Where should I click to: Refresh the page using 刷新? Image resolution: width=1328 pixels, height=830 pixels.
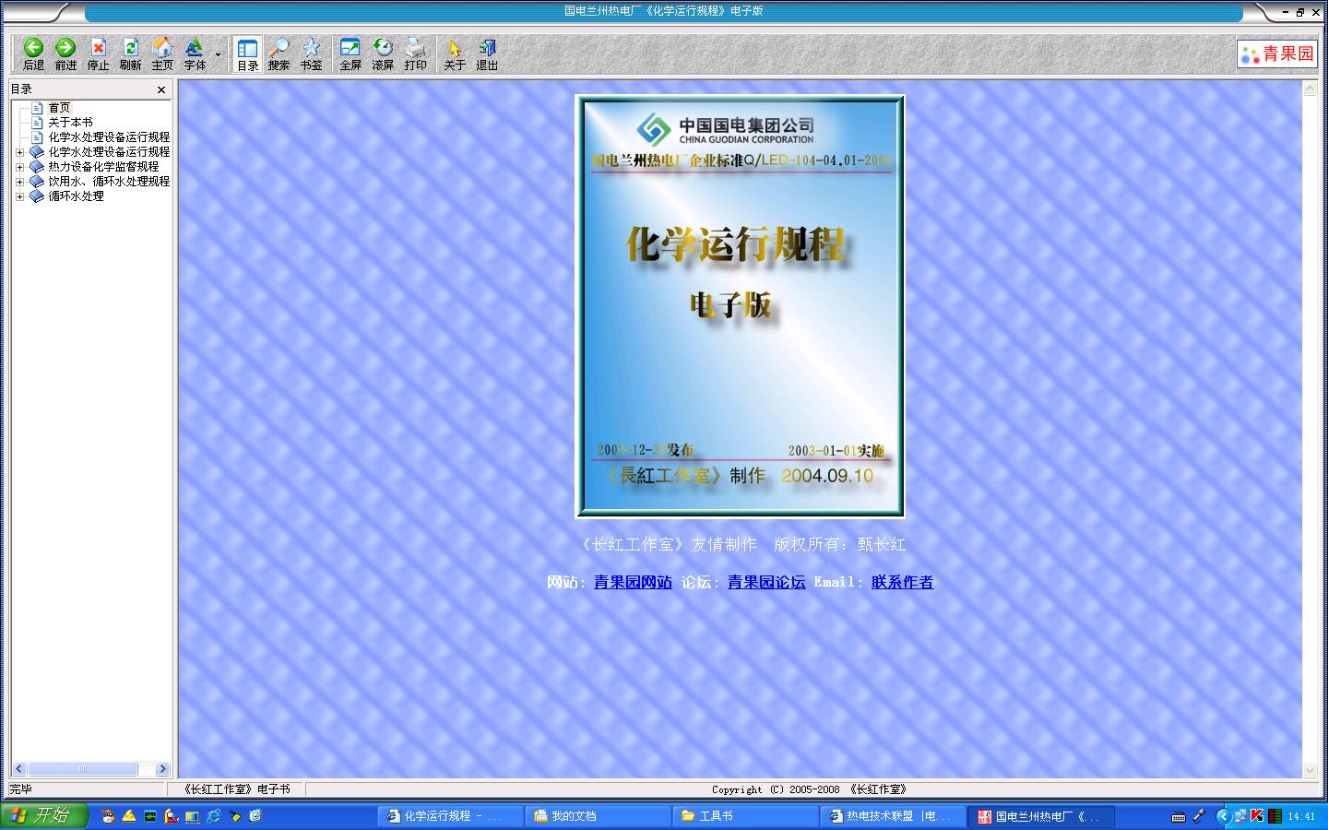tap(130, 54)
